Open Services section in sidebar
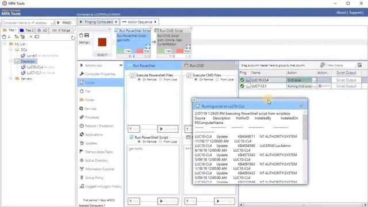This screenshot has width=368, height=207. 90,109
